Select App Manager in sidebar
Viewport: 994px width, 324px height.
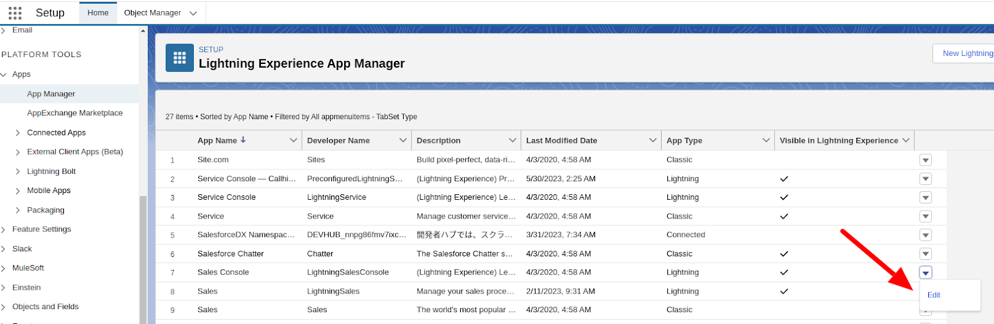pos(51,94)
